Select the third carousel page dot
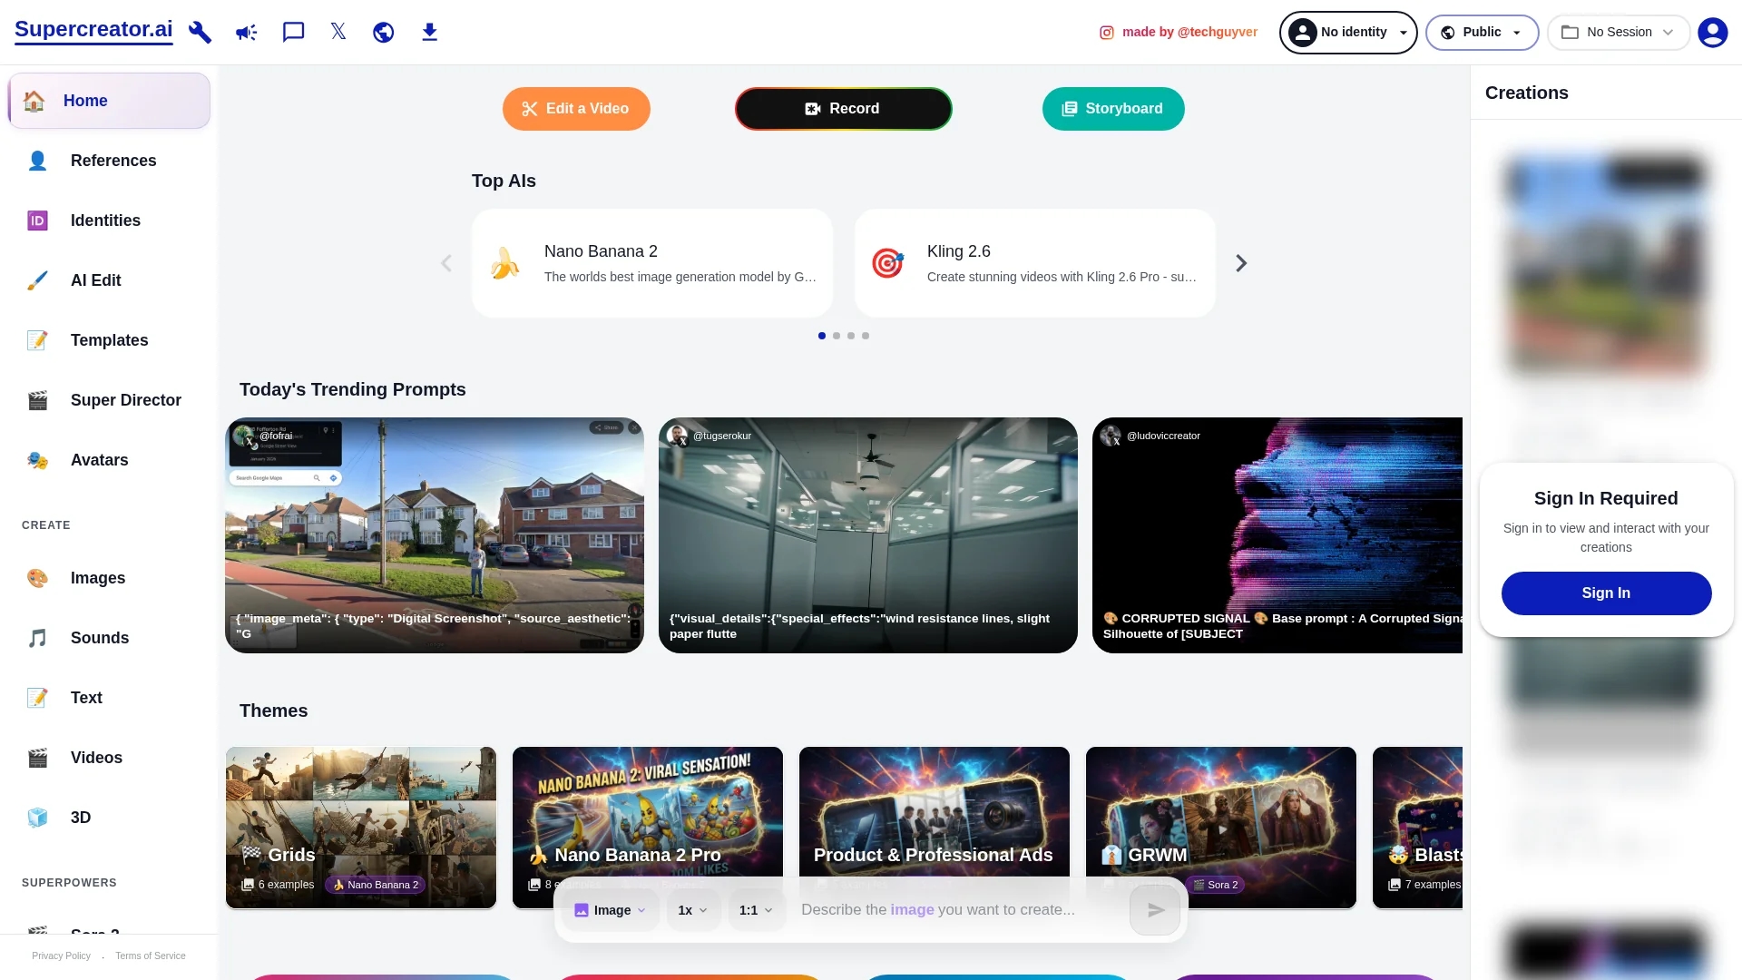This screenshot has height=980, width=1742. [851, 336]
